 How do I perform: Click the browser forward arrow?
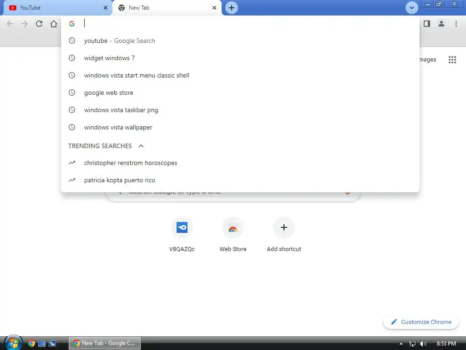click(25, 24)
